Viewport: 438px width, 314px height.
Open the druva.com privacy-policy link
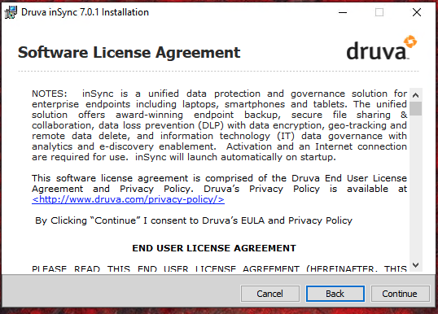click(x=128, y=199)
